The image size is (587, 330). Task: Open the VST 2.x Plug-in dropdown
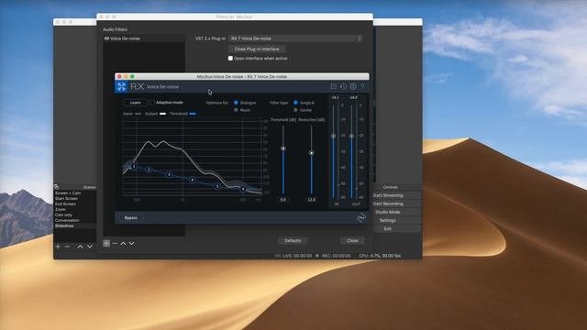(x=295, y=38)
